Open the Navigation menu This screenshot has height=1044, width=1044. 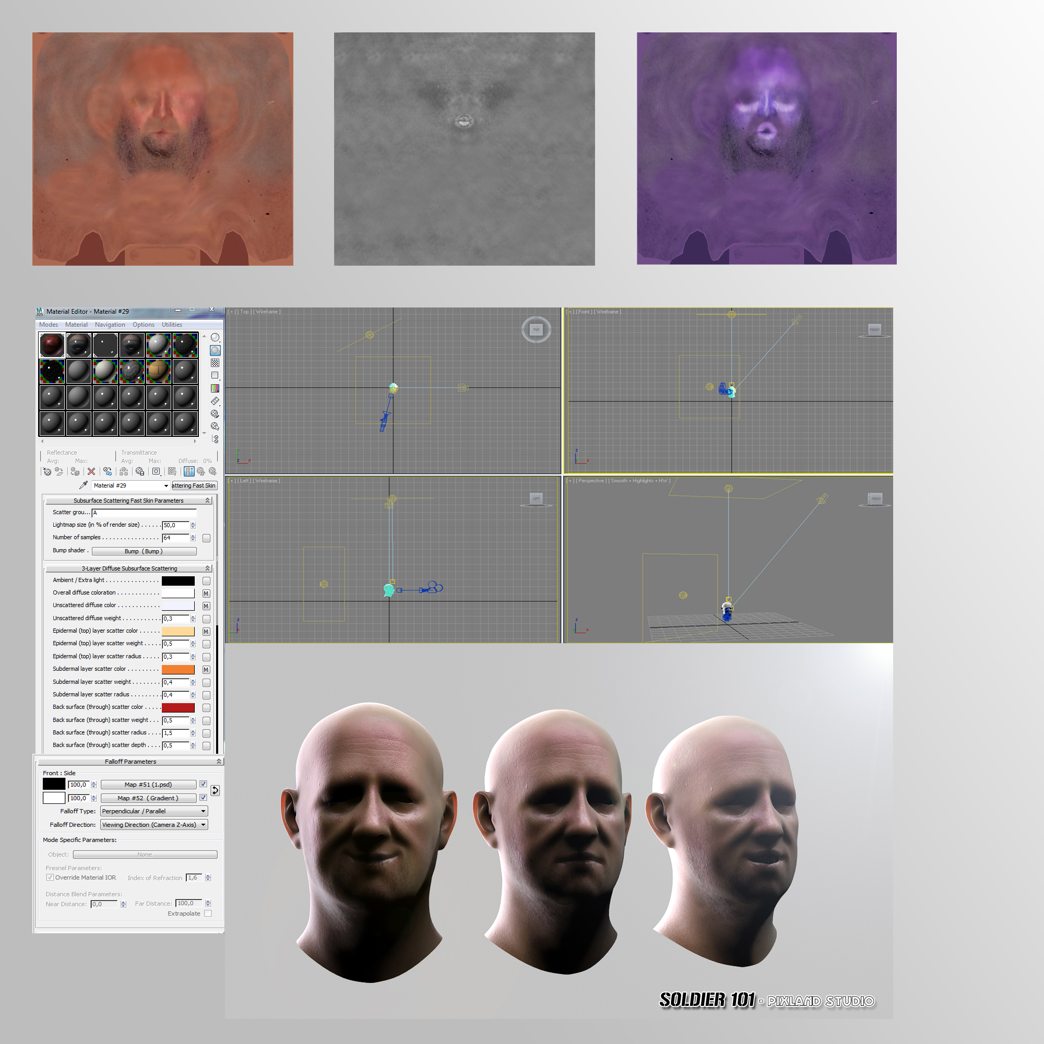pos(110,325)
